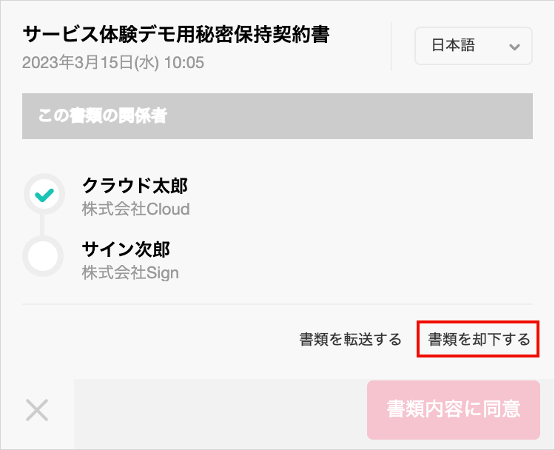Click the horizontal separator above document actions
The image size is (555, 450).
pos(277,304)
